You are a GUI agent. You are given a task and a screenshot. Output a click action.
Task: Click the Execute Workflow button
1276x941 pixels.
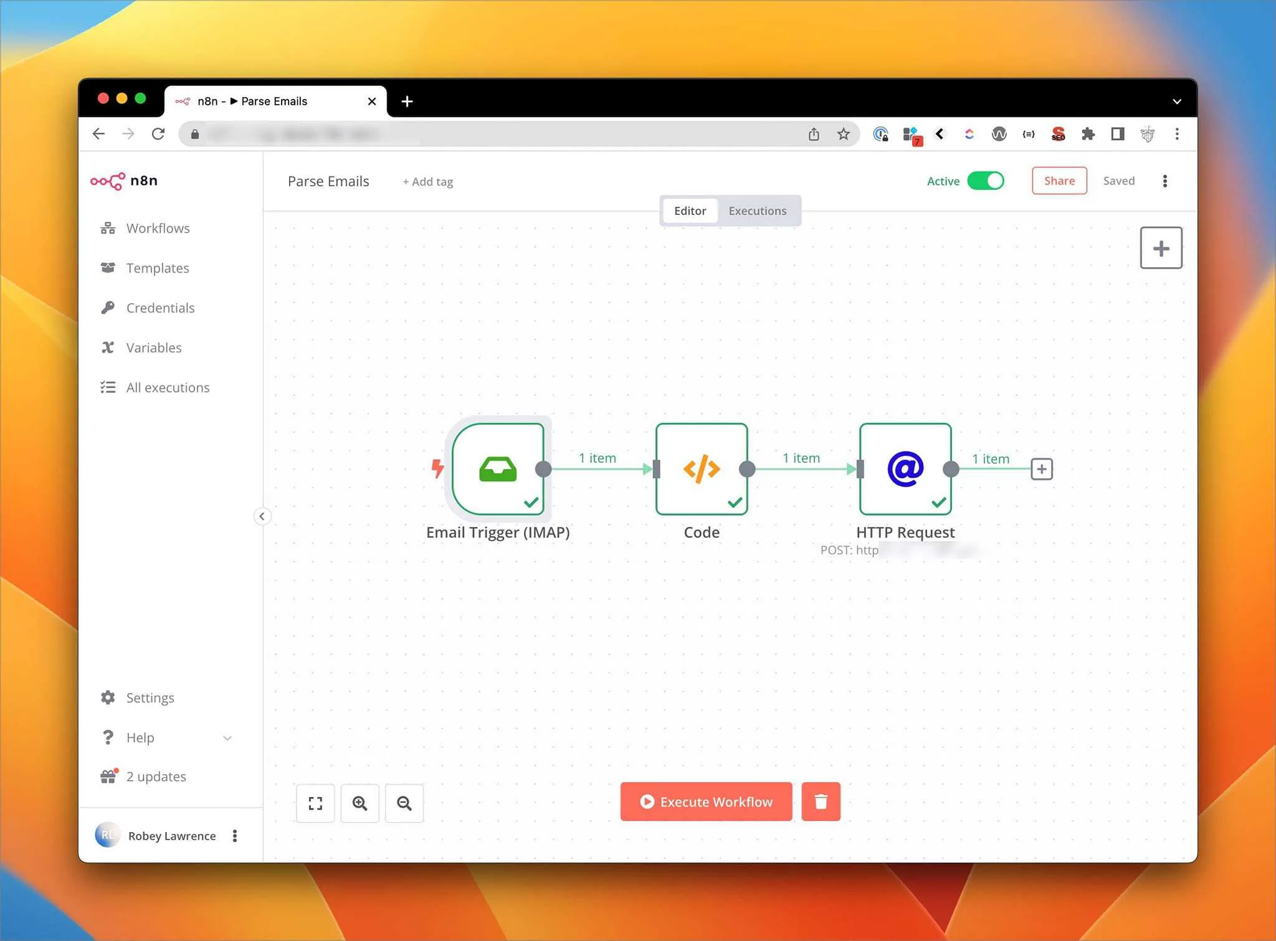click(707, 802)
